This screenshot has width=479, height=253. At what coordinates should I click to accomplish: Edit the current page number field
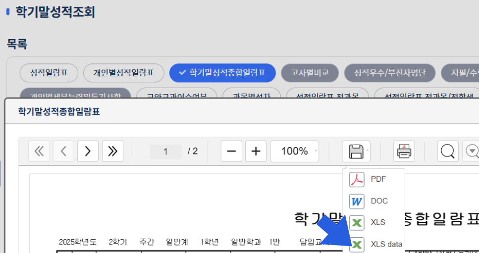point(165,152)
